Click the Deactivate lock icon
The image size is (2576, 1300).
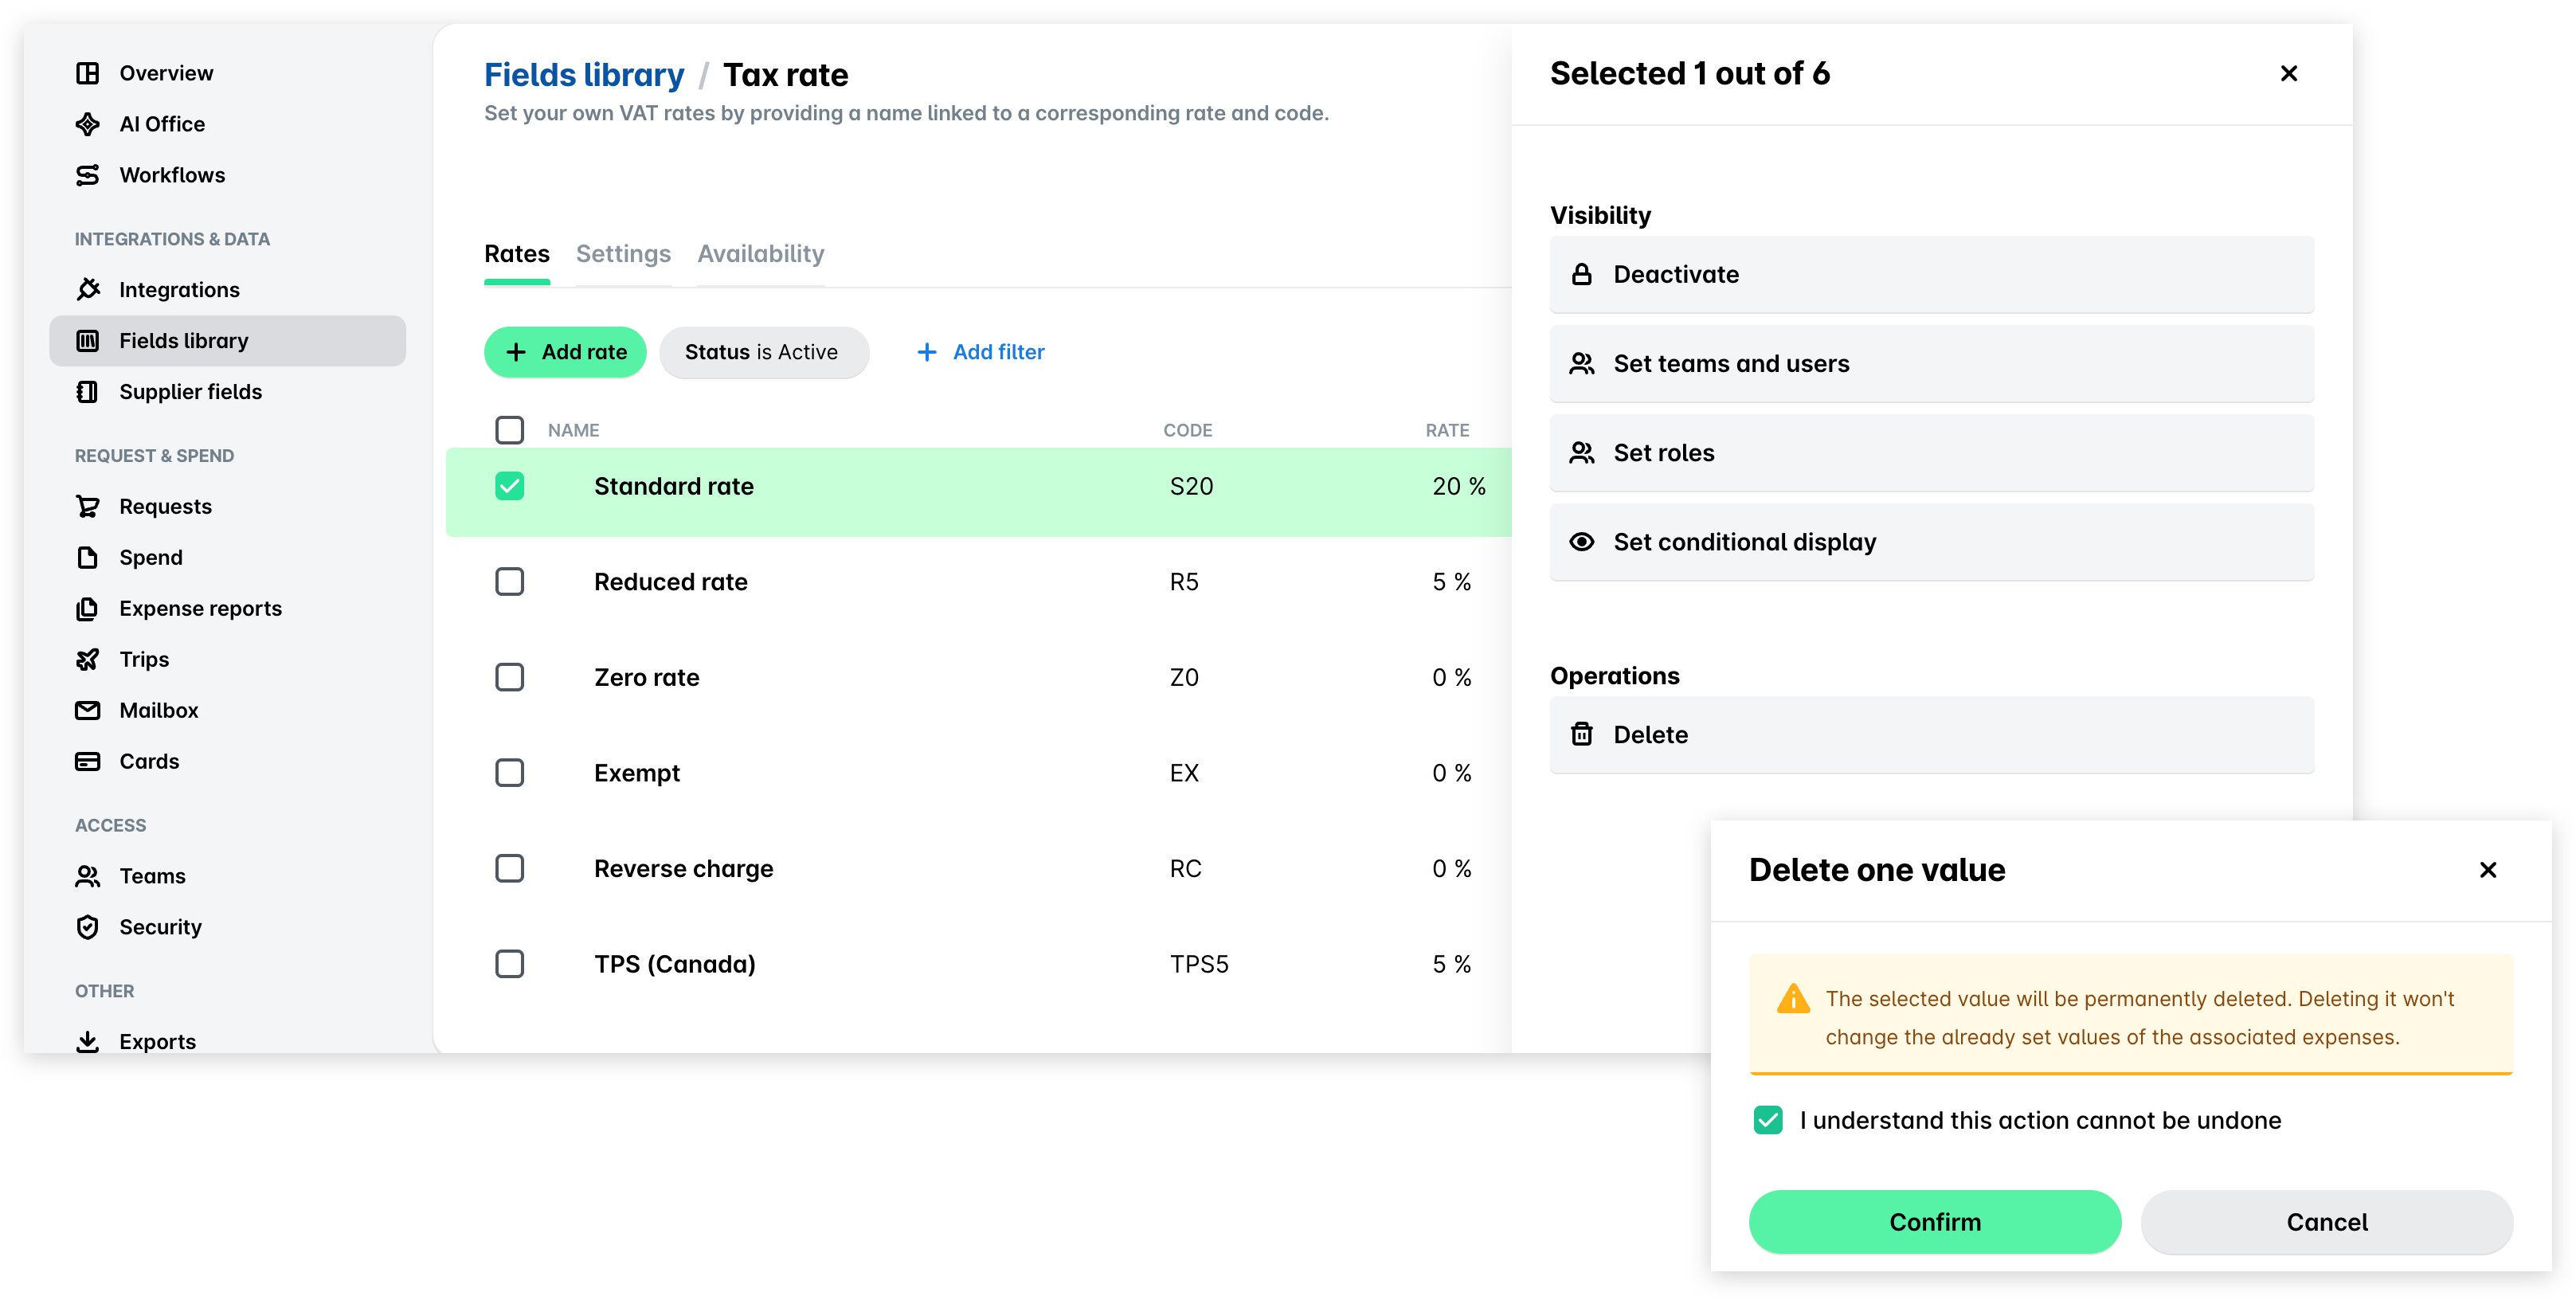[1582, 274]
